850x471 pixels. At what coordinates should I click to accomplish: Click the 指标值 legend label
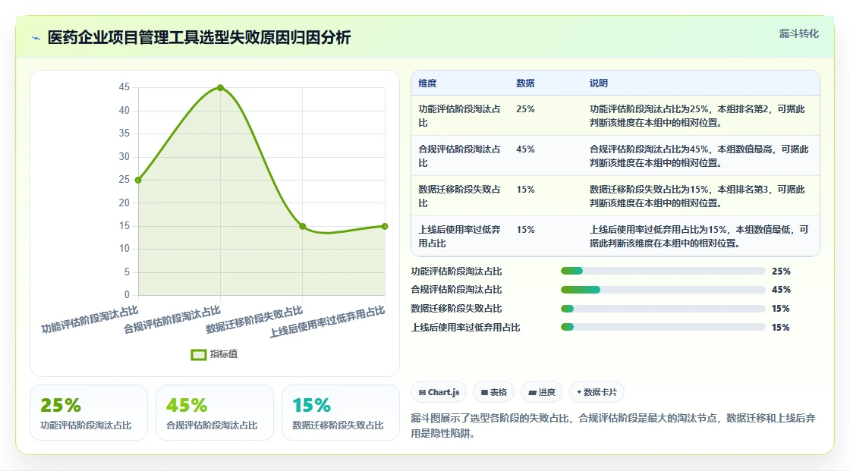[x=224, y=354]
